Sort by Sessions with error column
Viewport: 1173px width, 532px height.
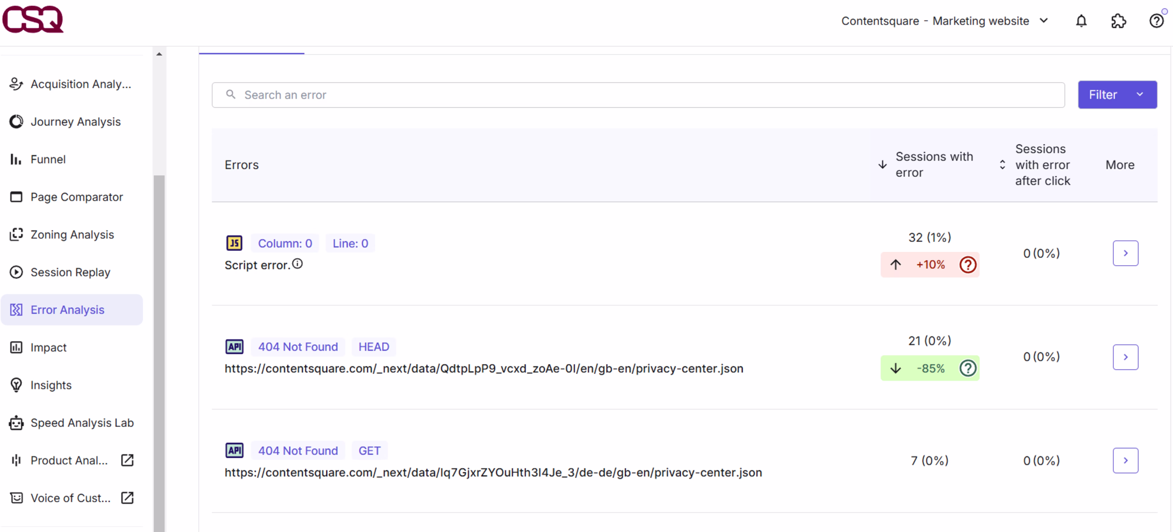pyautogui.click(x=882, y=165)
